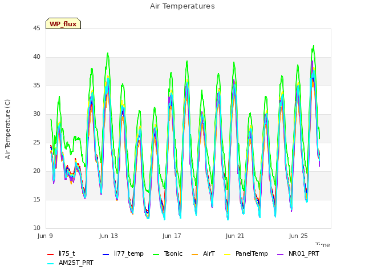Click the 40 y-axis tick label
This screenshot has height=274, width=365.
pos(36,57)
